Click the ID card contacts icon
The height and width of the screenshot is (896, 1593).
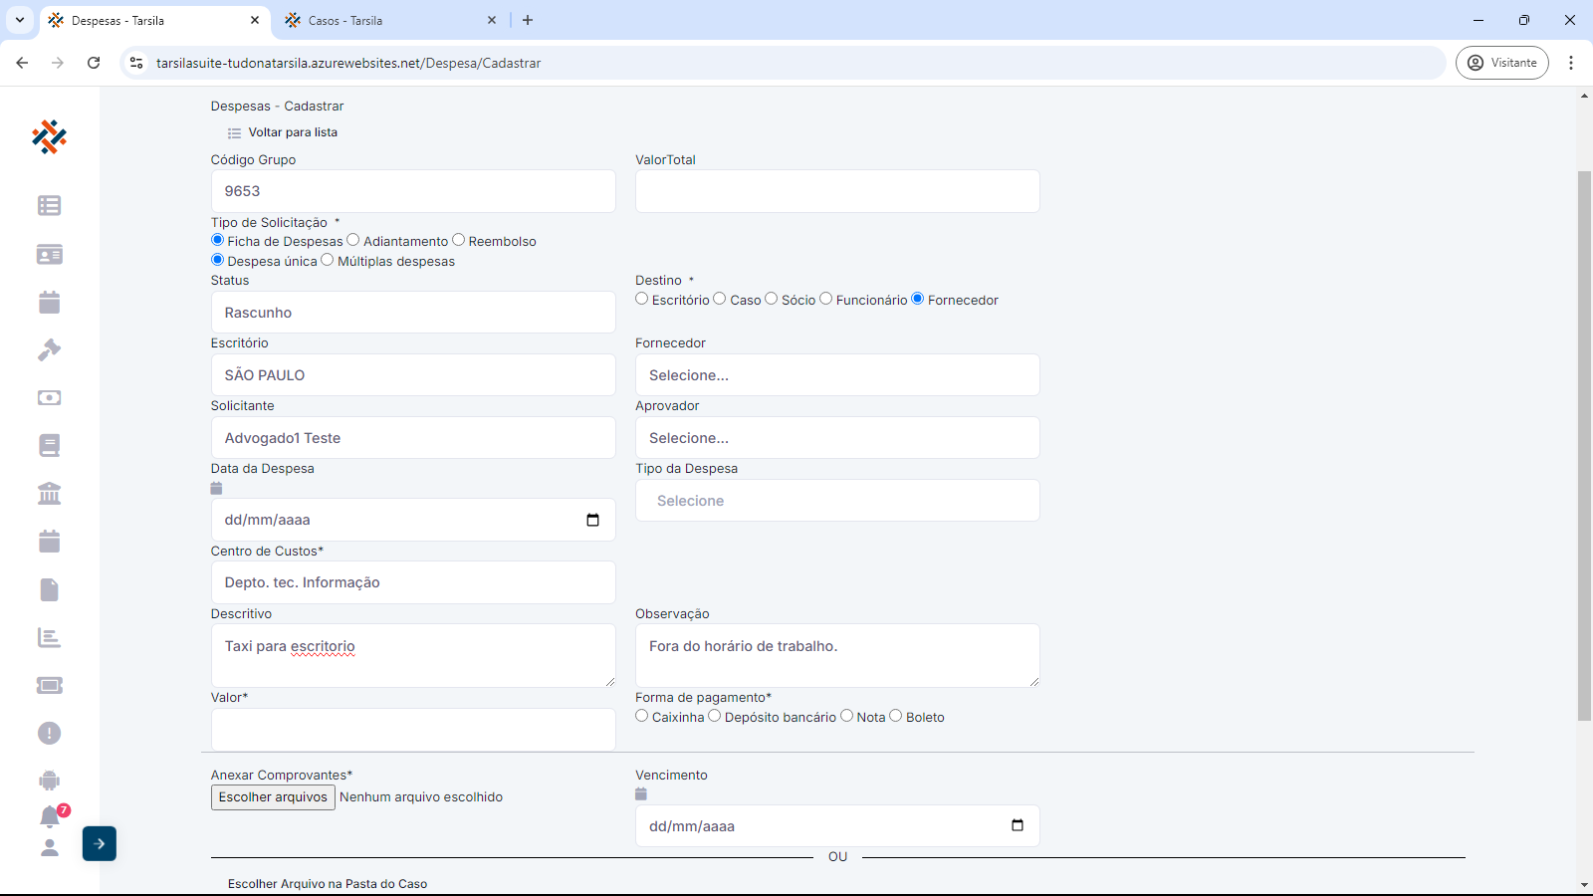(49, 255)
